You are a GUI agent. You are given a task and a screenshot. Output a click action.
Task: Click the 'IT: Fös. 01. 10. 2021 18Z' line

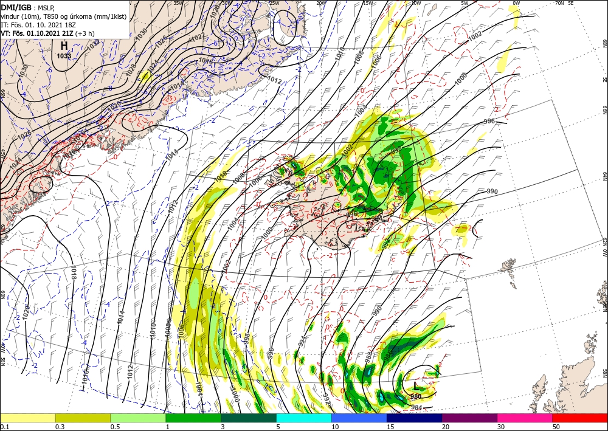click(x=38, y=25)
